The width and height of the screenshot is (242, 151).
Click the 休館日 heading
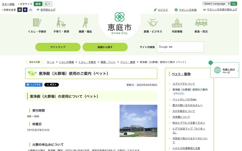point(37,124)
